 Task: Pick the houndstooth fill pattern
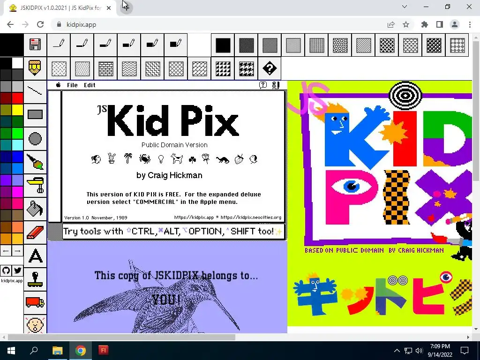coord(247,68)
